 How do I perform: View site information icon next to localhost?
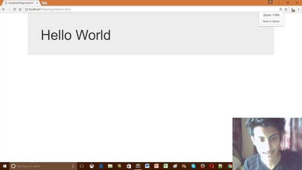point(26,9)
